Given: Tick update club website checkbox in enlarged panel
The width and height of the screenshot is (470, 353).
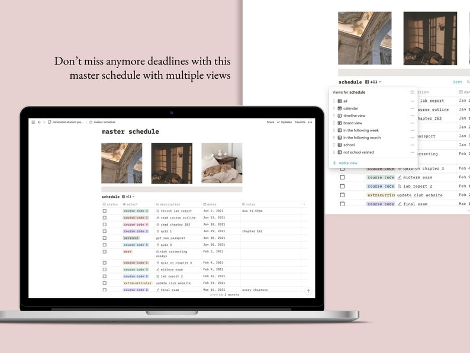Looking at the screenshot, I should 342,195.
